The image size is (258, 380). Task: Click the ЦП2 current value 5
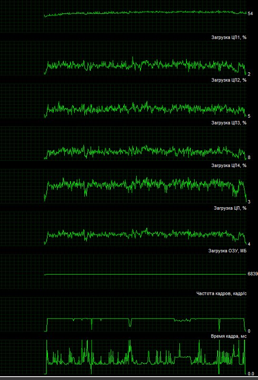249,116
